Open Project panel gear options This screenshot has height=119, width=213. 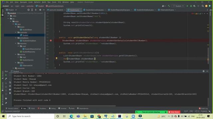tap(40, 10)
